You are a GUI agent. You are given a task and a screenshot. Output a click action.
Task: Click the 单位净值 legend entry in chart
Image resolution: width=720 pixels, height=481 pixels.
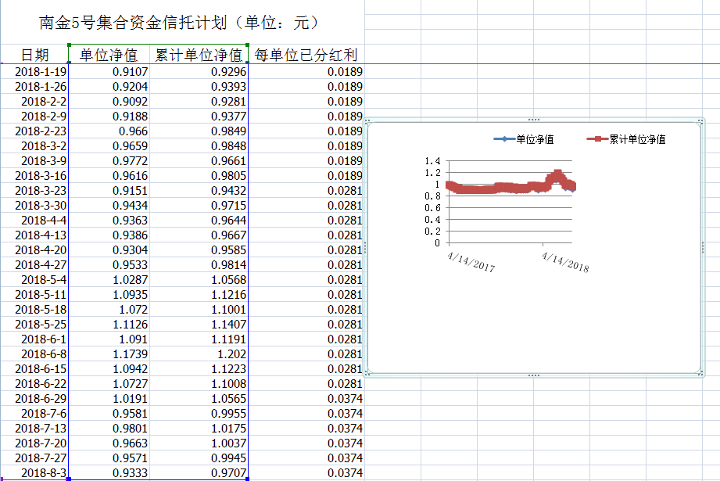(x=524, y=139)
